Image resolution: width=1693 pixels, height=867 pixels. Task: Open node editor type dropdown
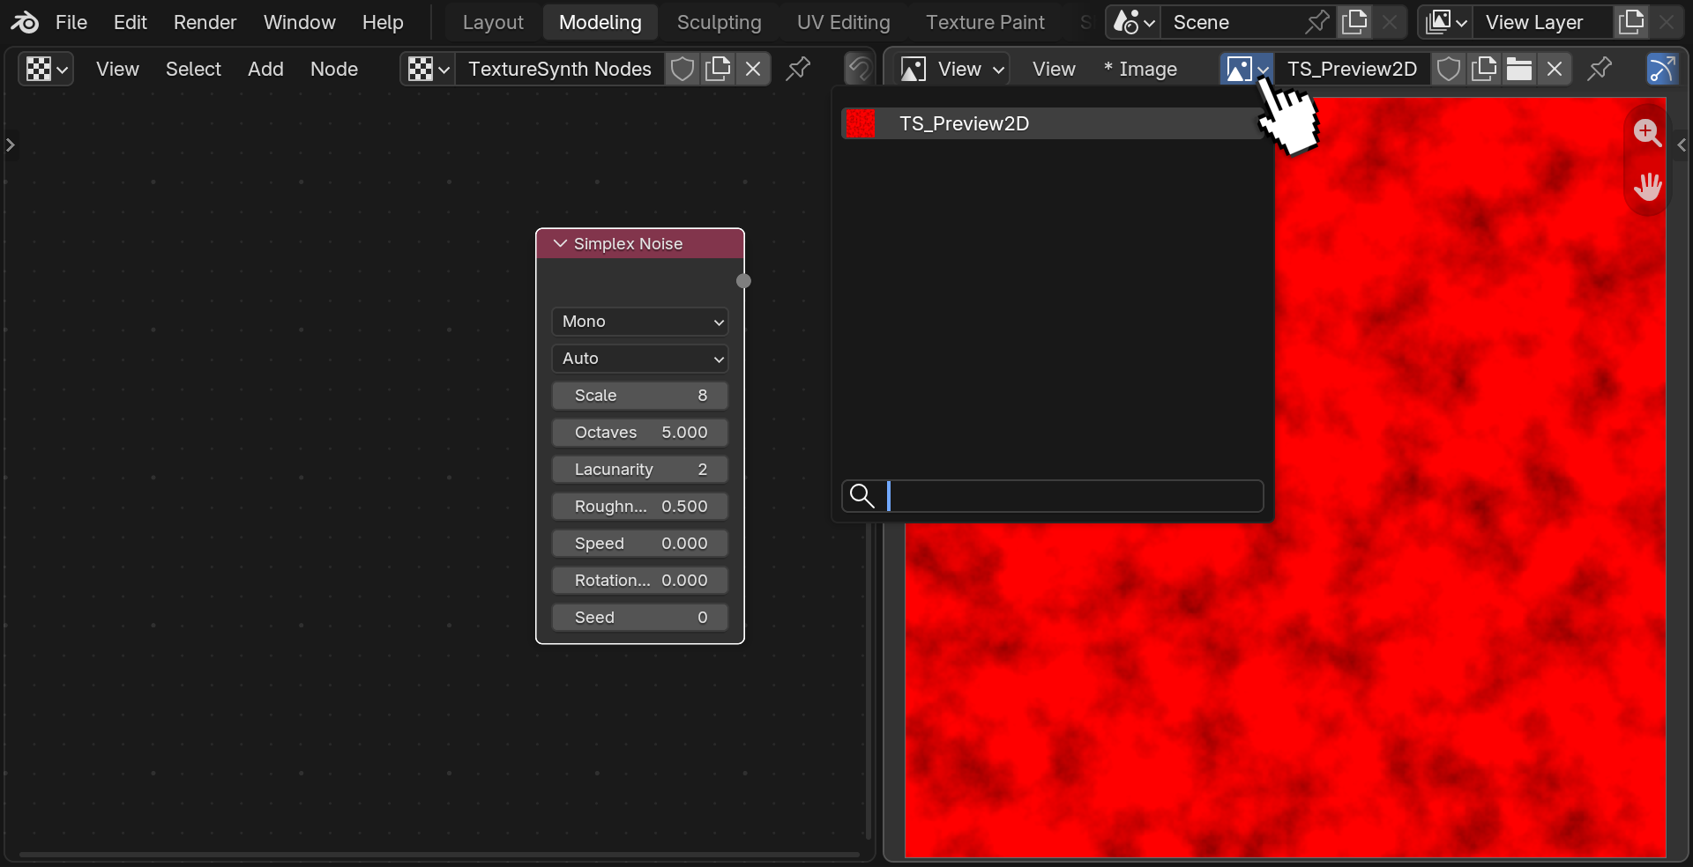click(x=46, y=69)
